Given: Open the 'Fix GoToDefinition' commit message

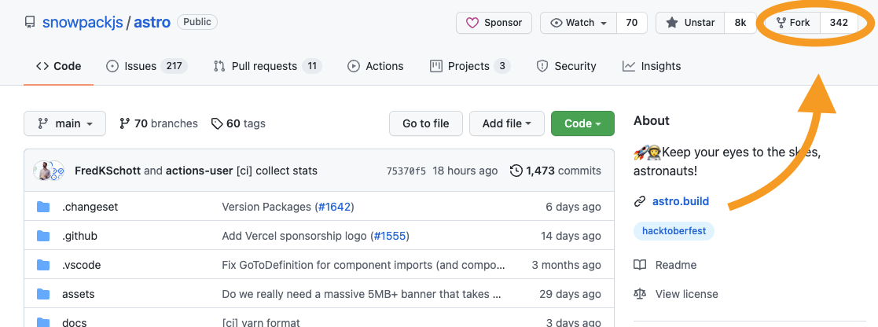Looking at the screenshot, I should coord(363,266).
